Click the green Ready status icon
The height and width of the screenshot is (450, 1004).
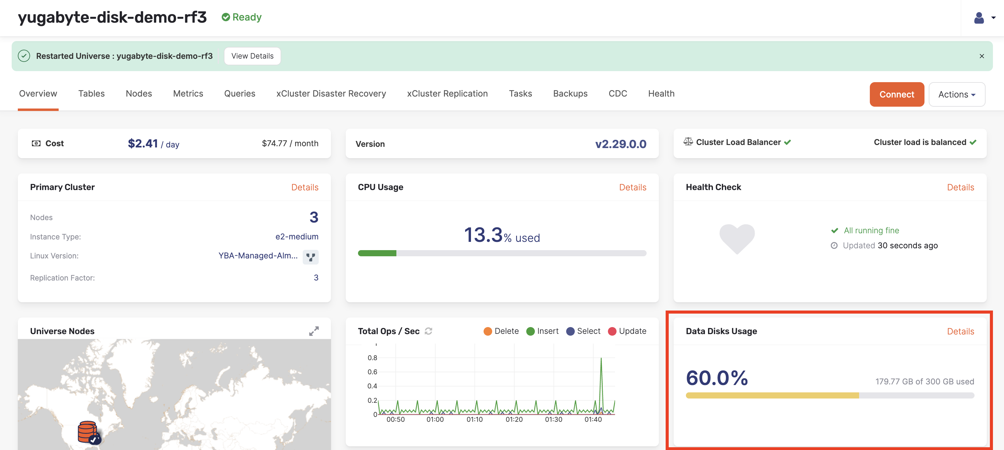click(226, 17)
